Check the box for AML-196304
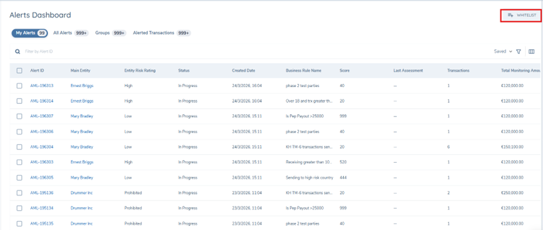Screen dimensions: 543x230 (19, 147)
